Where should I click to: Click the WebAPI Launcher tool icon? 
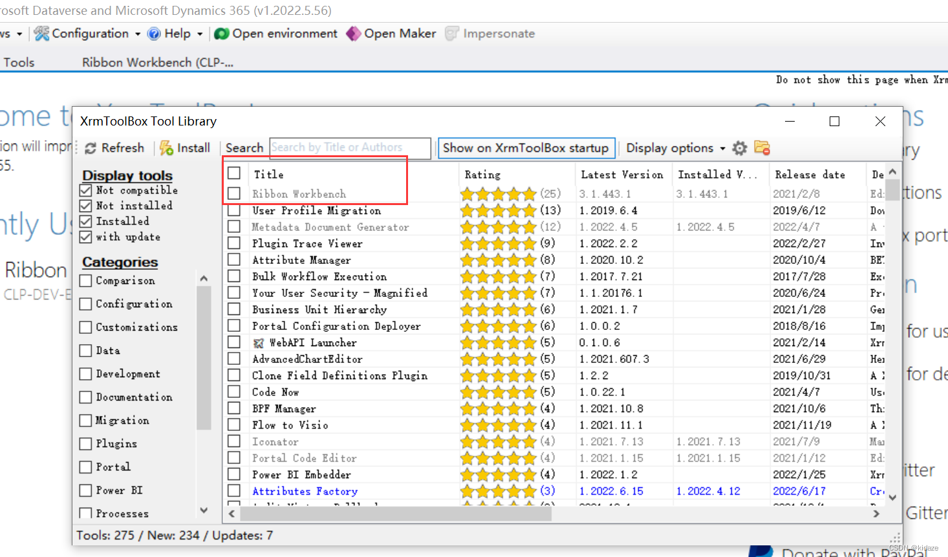point(258,342)
